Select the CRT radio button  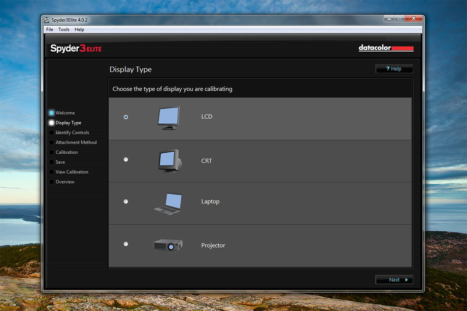[126, 159]
